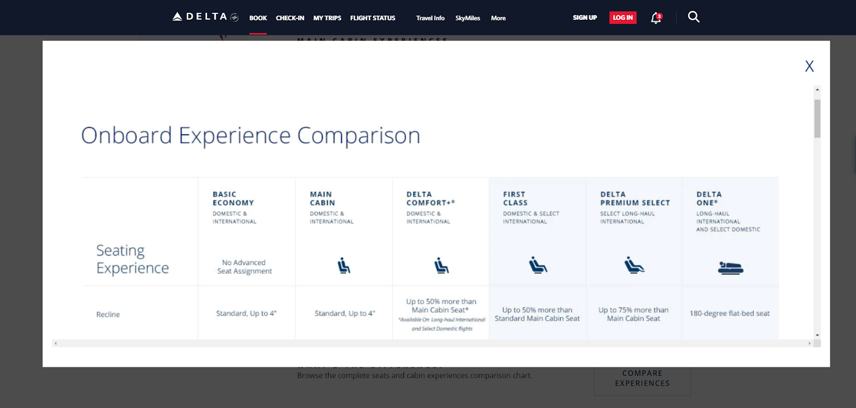Click the Comfort+ availability footnote text

tap(442, 324)
